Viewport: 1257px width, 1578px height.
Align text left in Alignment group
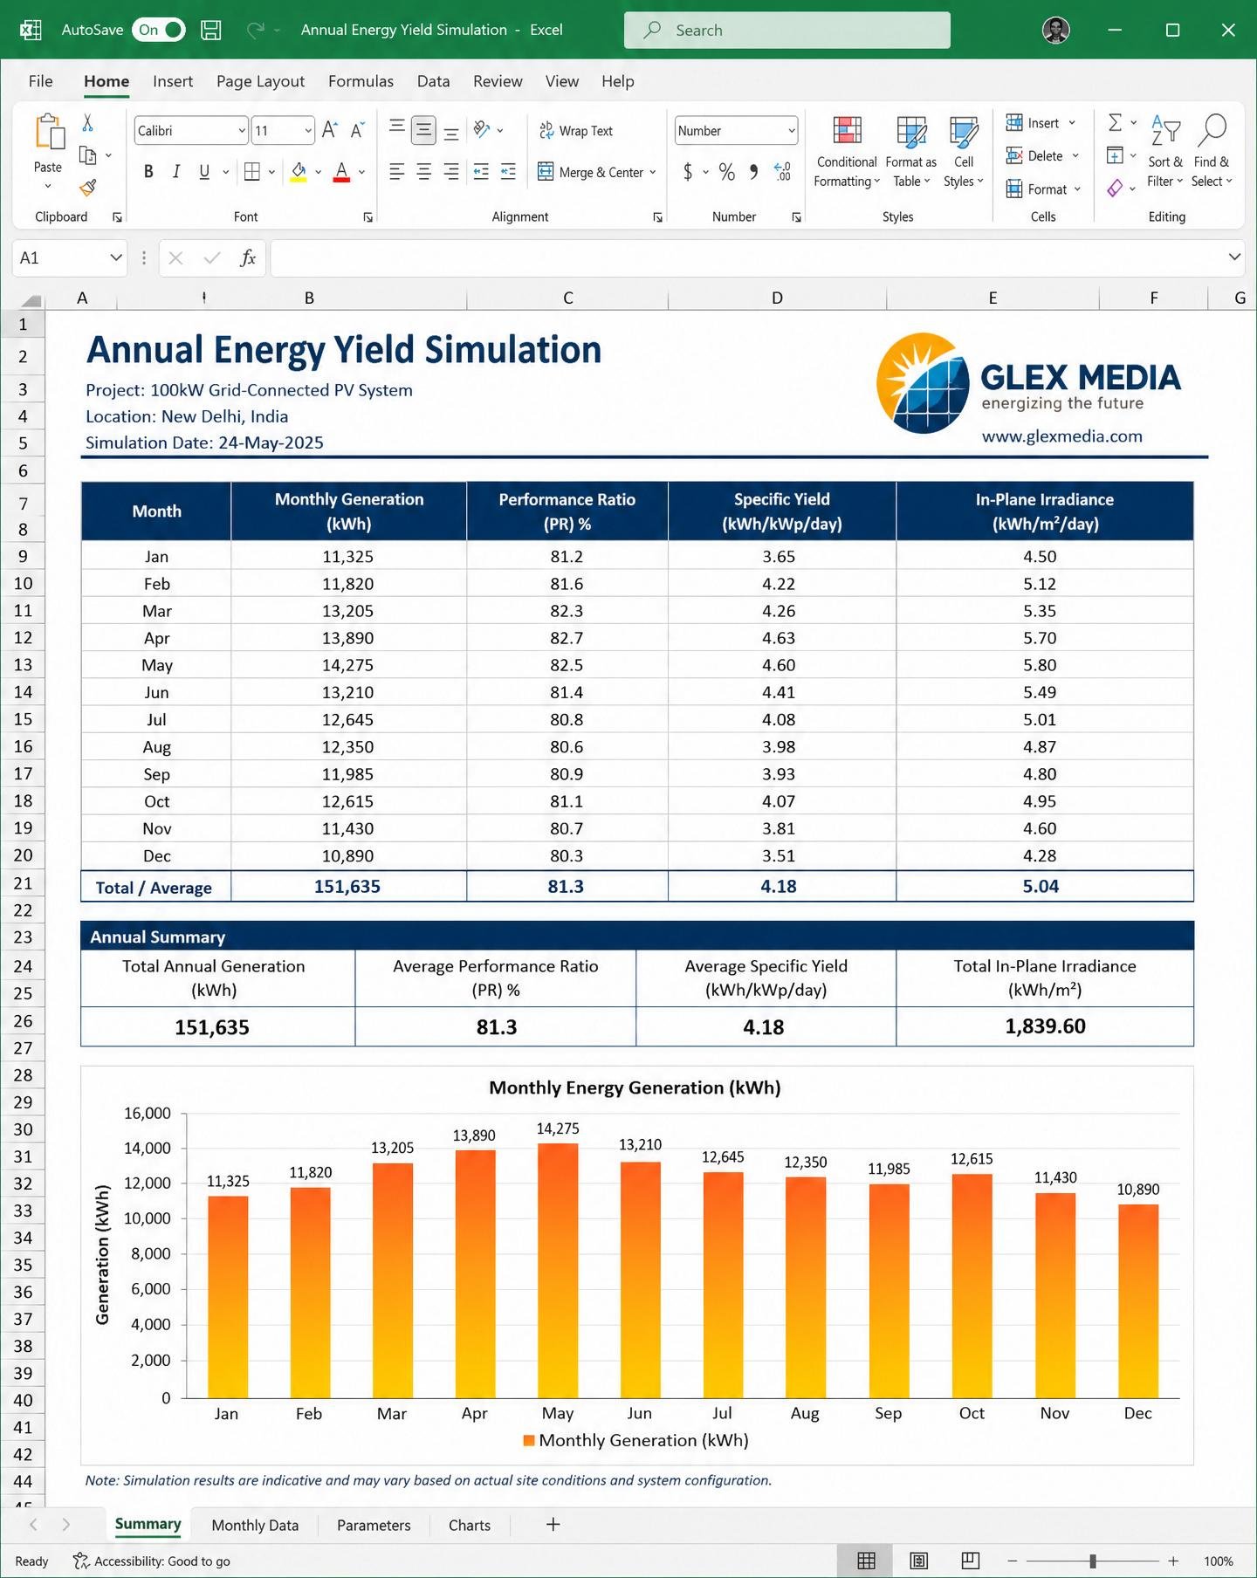(x=396, y=172)
